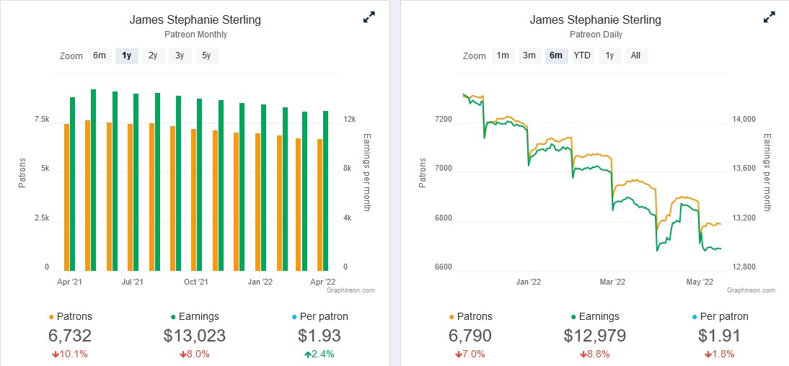Select the $12,979 earnings value
Viewport: 789px width, 366px height.
pos(595,336)
